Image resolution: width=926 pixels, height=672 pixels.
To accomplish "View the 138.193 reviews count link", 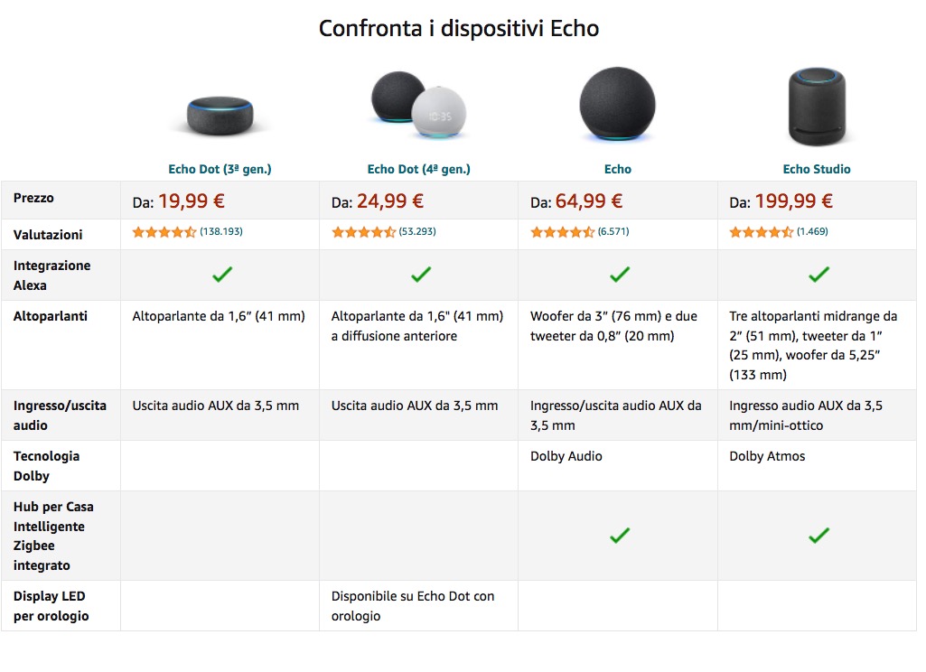I will pos(221,232).
